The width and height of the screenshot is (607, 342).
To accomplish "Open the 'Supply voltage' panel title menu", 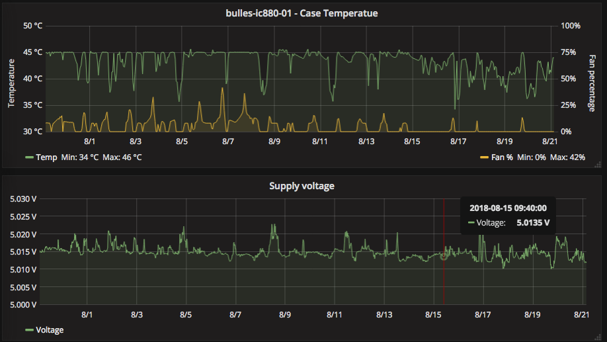I will pos(302,186).
